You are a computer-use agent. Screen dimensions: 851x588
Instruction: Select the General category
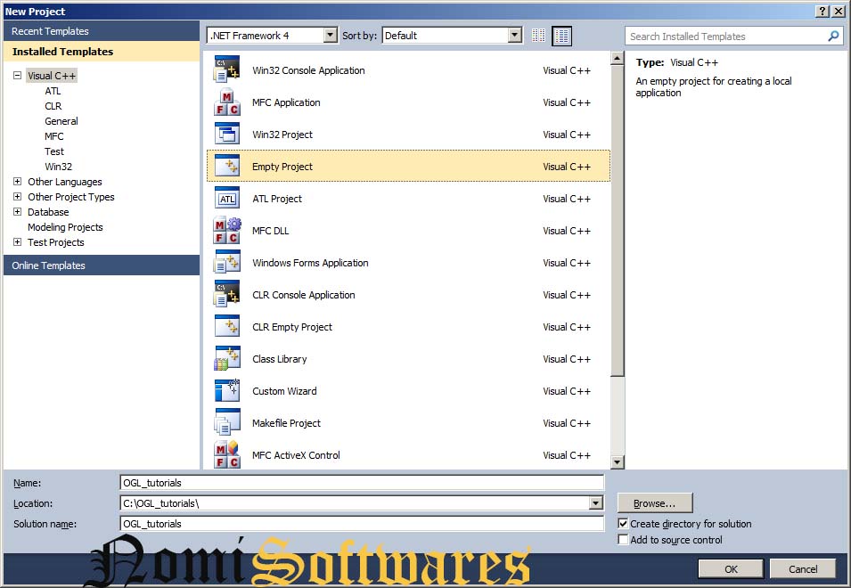tap(61, 121)
